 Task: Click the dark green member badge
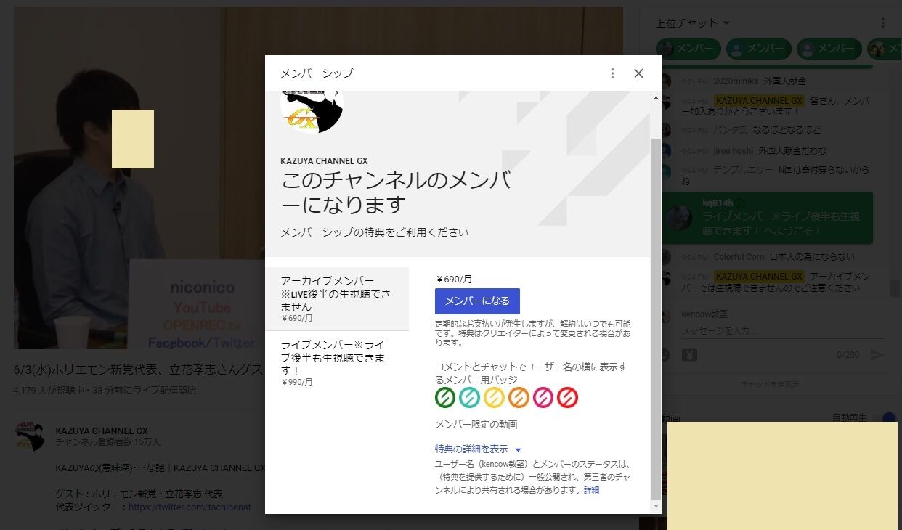click(x=445, y=398)
